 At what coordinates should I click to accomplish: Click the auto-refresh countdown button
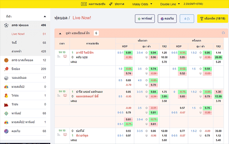pos(187,19)
